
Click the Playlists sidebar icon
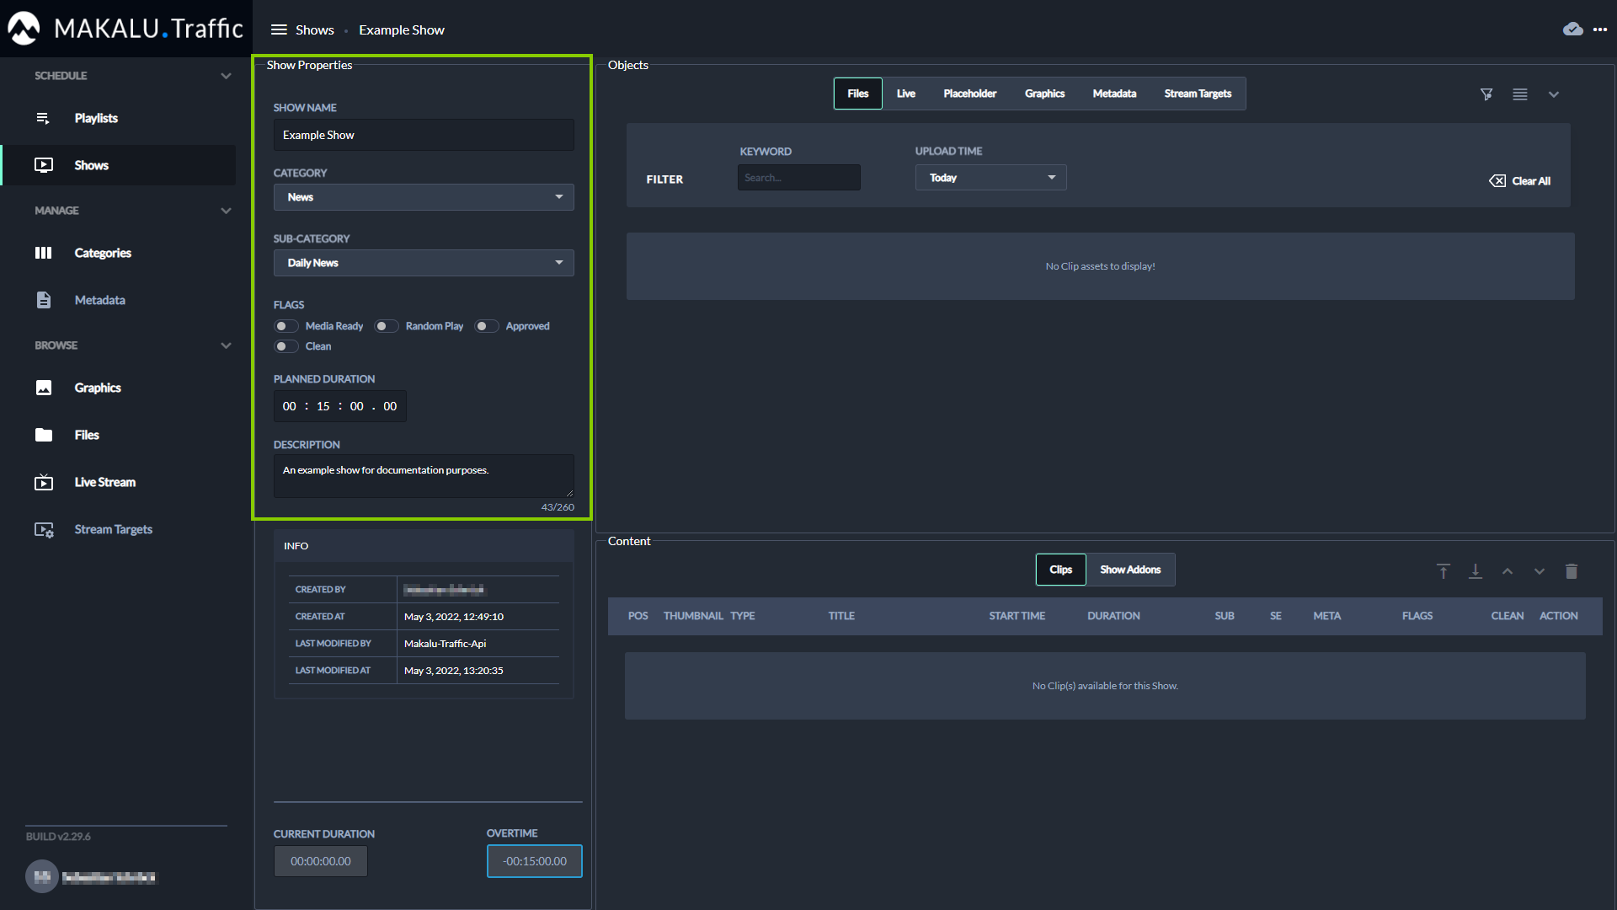(43, 118)
